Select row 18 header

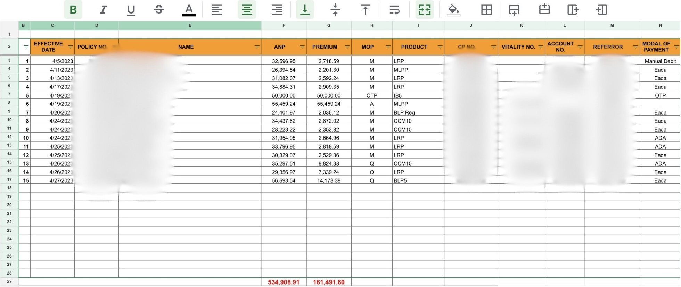pos(9,188)
